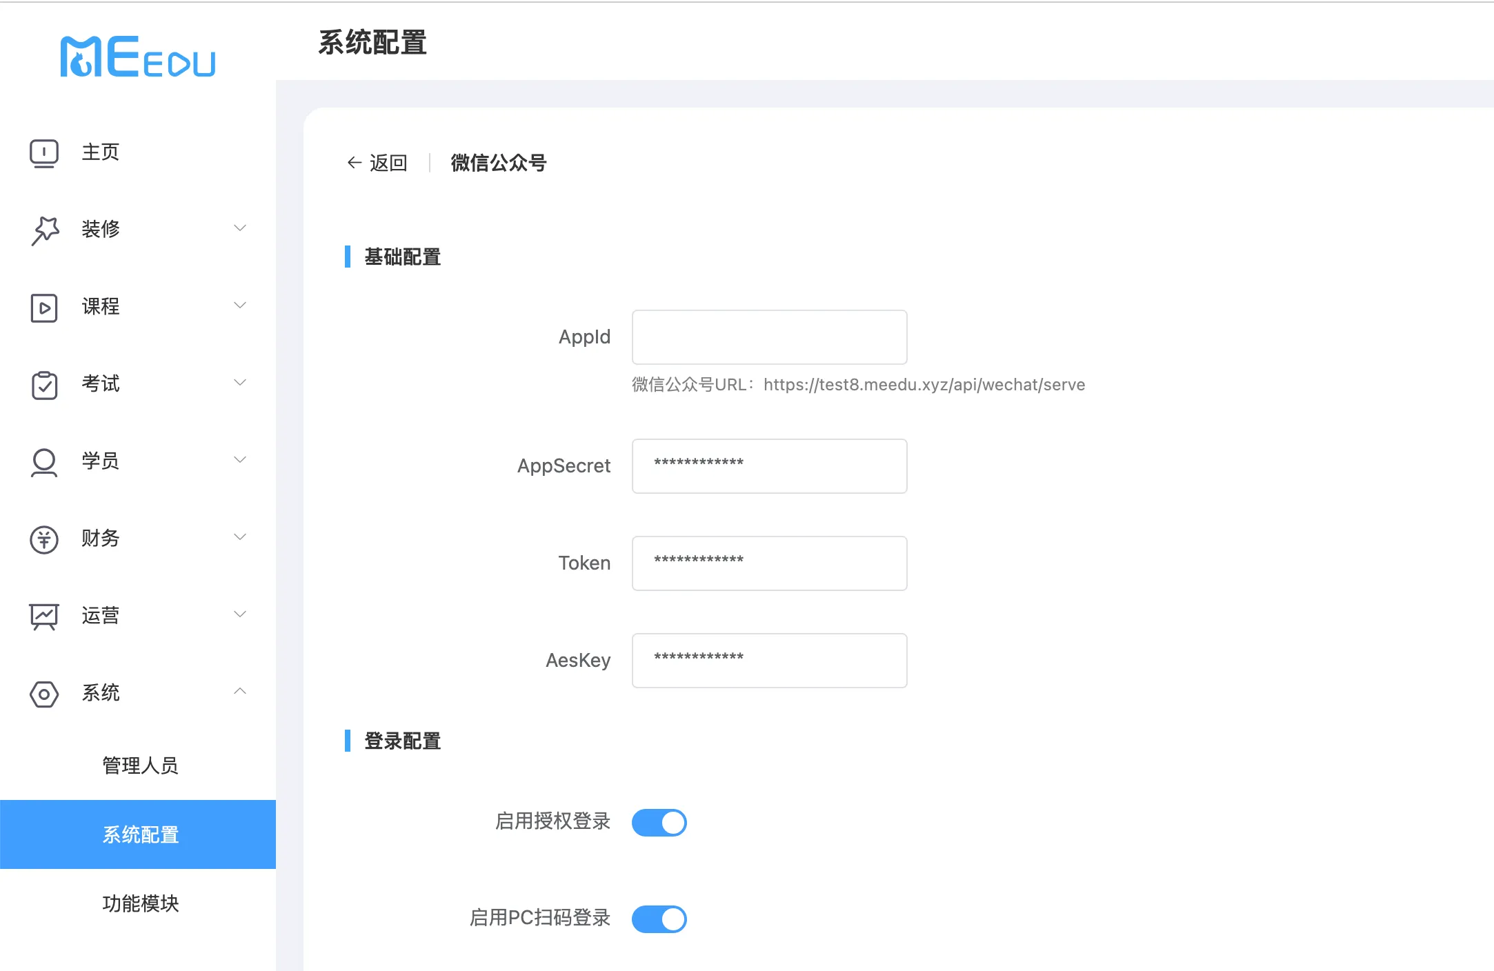Focus the AppId input field
The width and height of the screenshot is (1494, 971).
770,337
